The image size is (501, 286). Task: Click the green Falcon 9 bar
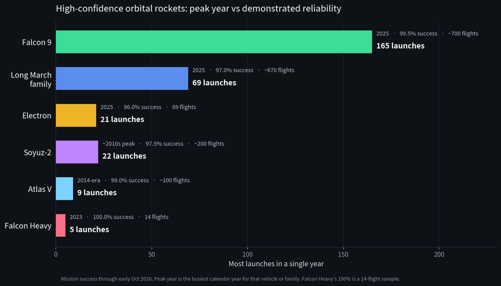coord(214,42)
